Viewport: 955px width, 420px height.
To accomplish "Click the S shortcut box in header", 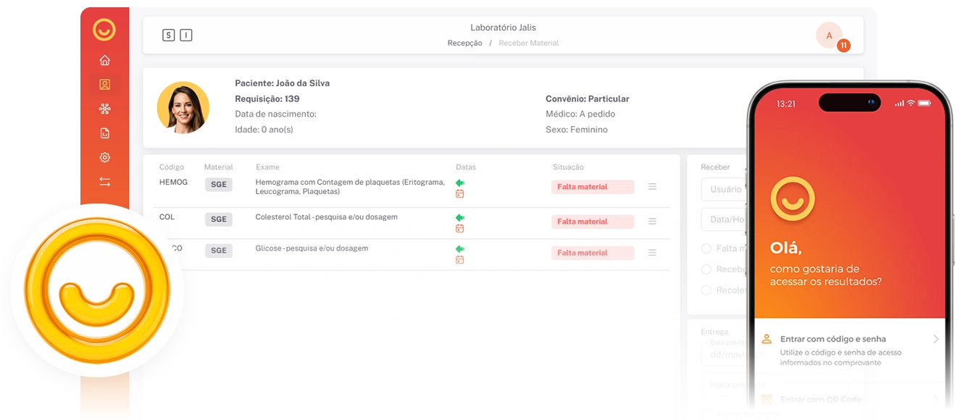I will tap(168, 35).
